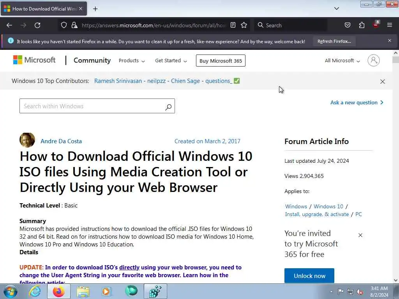Click the network tray icon

coord(350,292)
